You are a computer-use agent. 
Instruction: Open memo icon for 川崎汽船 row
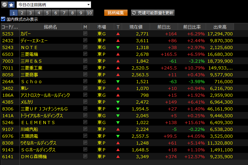pyautogui.click(x=85, y=129)
